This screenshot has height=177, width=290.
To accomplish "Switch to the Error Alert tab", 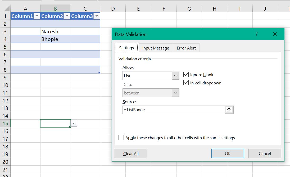I will (186, 48).
